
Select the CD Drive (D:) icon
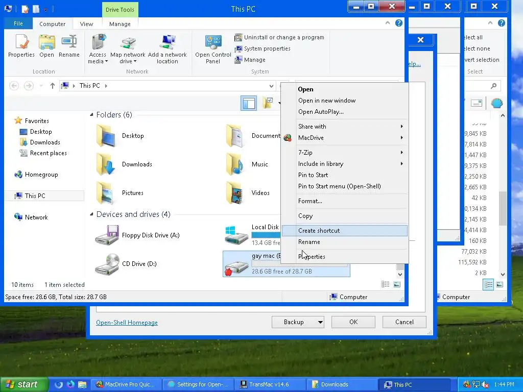(x=107, y=264)
